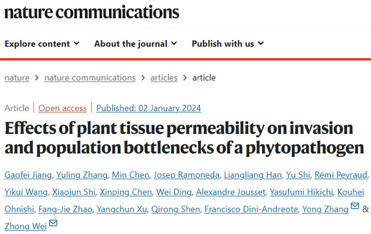371x234 pixels.
Task: Click author Rémi Peyraud
Action: pyautogui.click(x=341, y=175)
